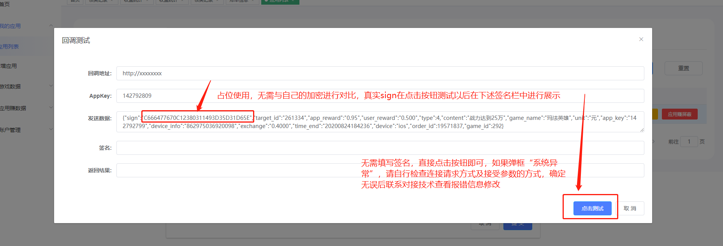Focus the AppKey input field
Screen dimensions: 723x246
(x=164, y=96)
